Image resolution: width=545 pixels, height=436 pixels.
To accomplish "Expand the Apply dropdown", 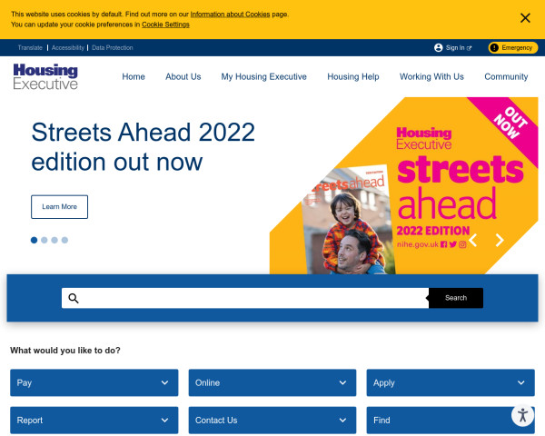I will pyautogui.click(x=451, y=382).
